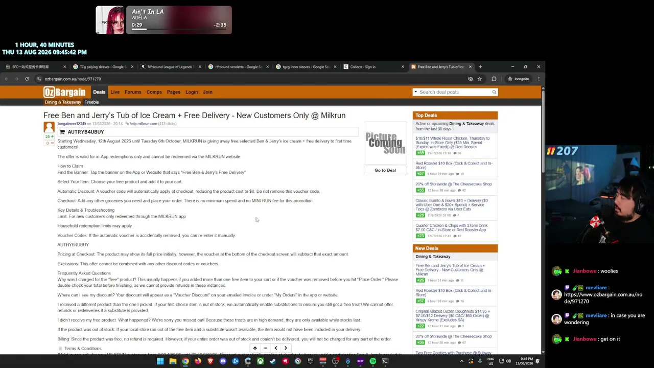
Task: Open Steam from the taskbar
Action: (x=273, y=361)
